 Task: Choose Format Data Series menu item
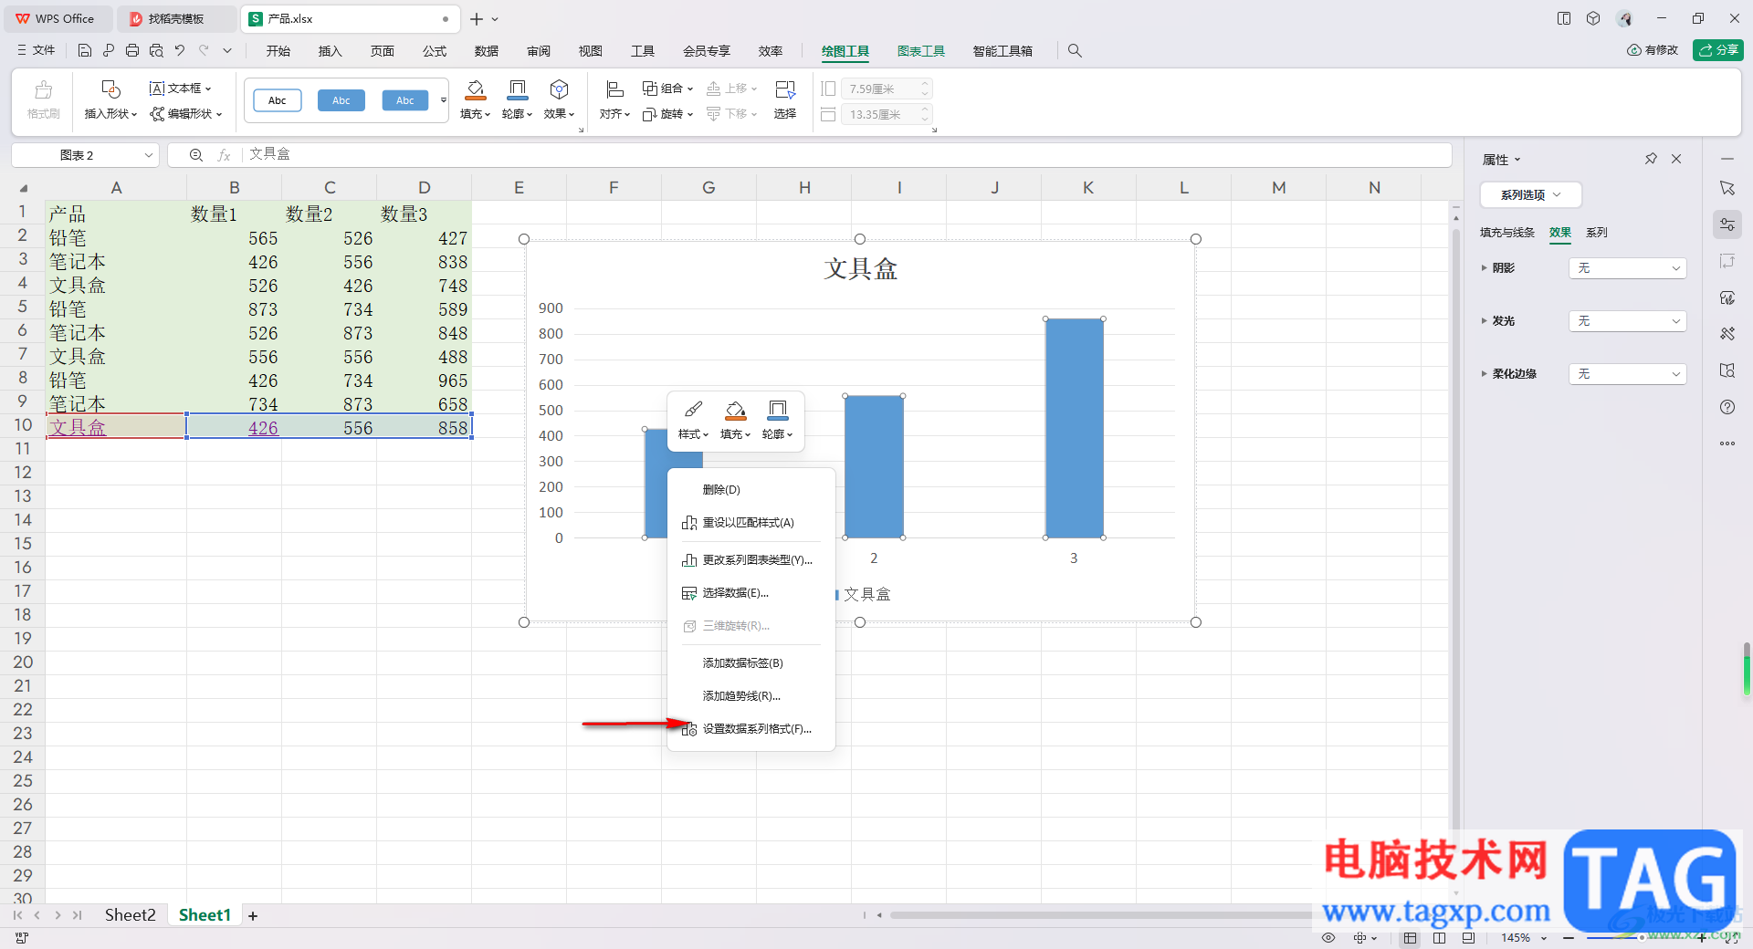coord(751,729)
